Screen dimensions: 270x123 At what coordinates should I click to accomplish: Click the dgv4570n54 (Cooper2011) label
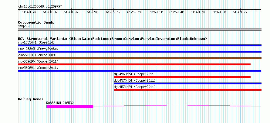click(x=135, y=80)
